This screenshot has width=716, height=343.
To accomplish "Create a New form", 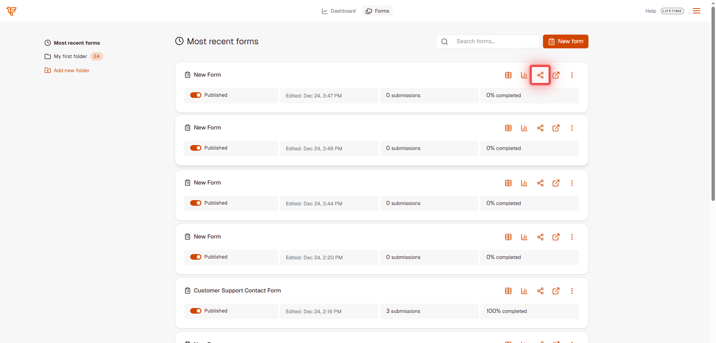I will click(565, 41).
